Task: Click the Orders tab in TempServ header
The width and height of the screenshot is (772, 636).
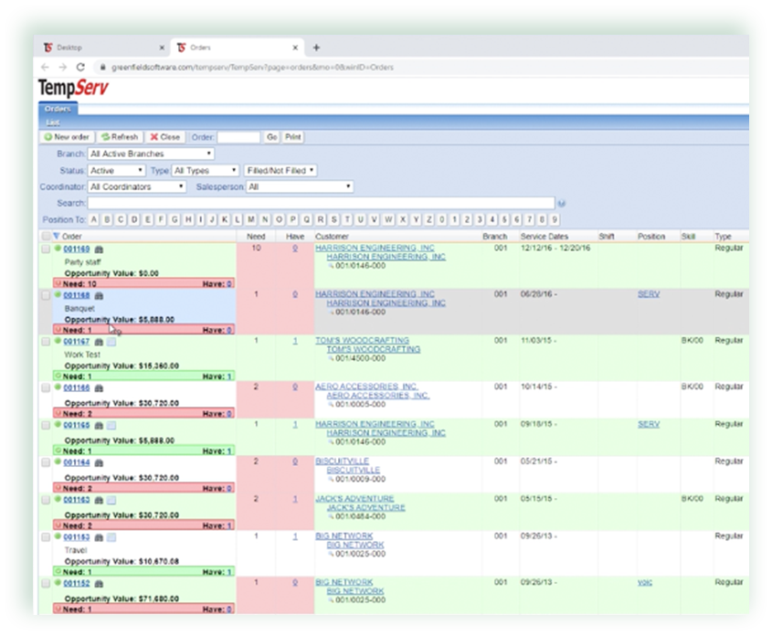Action: pyautogui.click(x=58, y=109)
